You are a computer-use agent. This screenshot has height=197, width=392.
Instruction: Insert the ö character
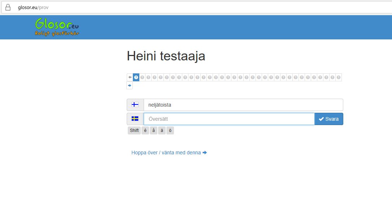pos(170,130)
